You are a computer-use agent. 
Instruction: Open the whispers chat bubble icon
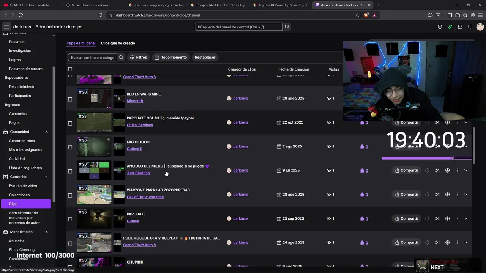point(470,27)
